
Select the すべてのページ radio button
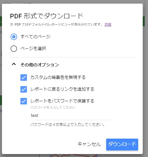(x=14, y=37)
